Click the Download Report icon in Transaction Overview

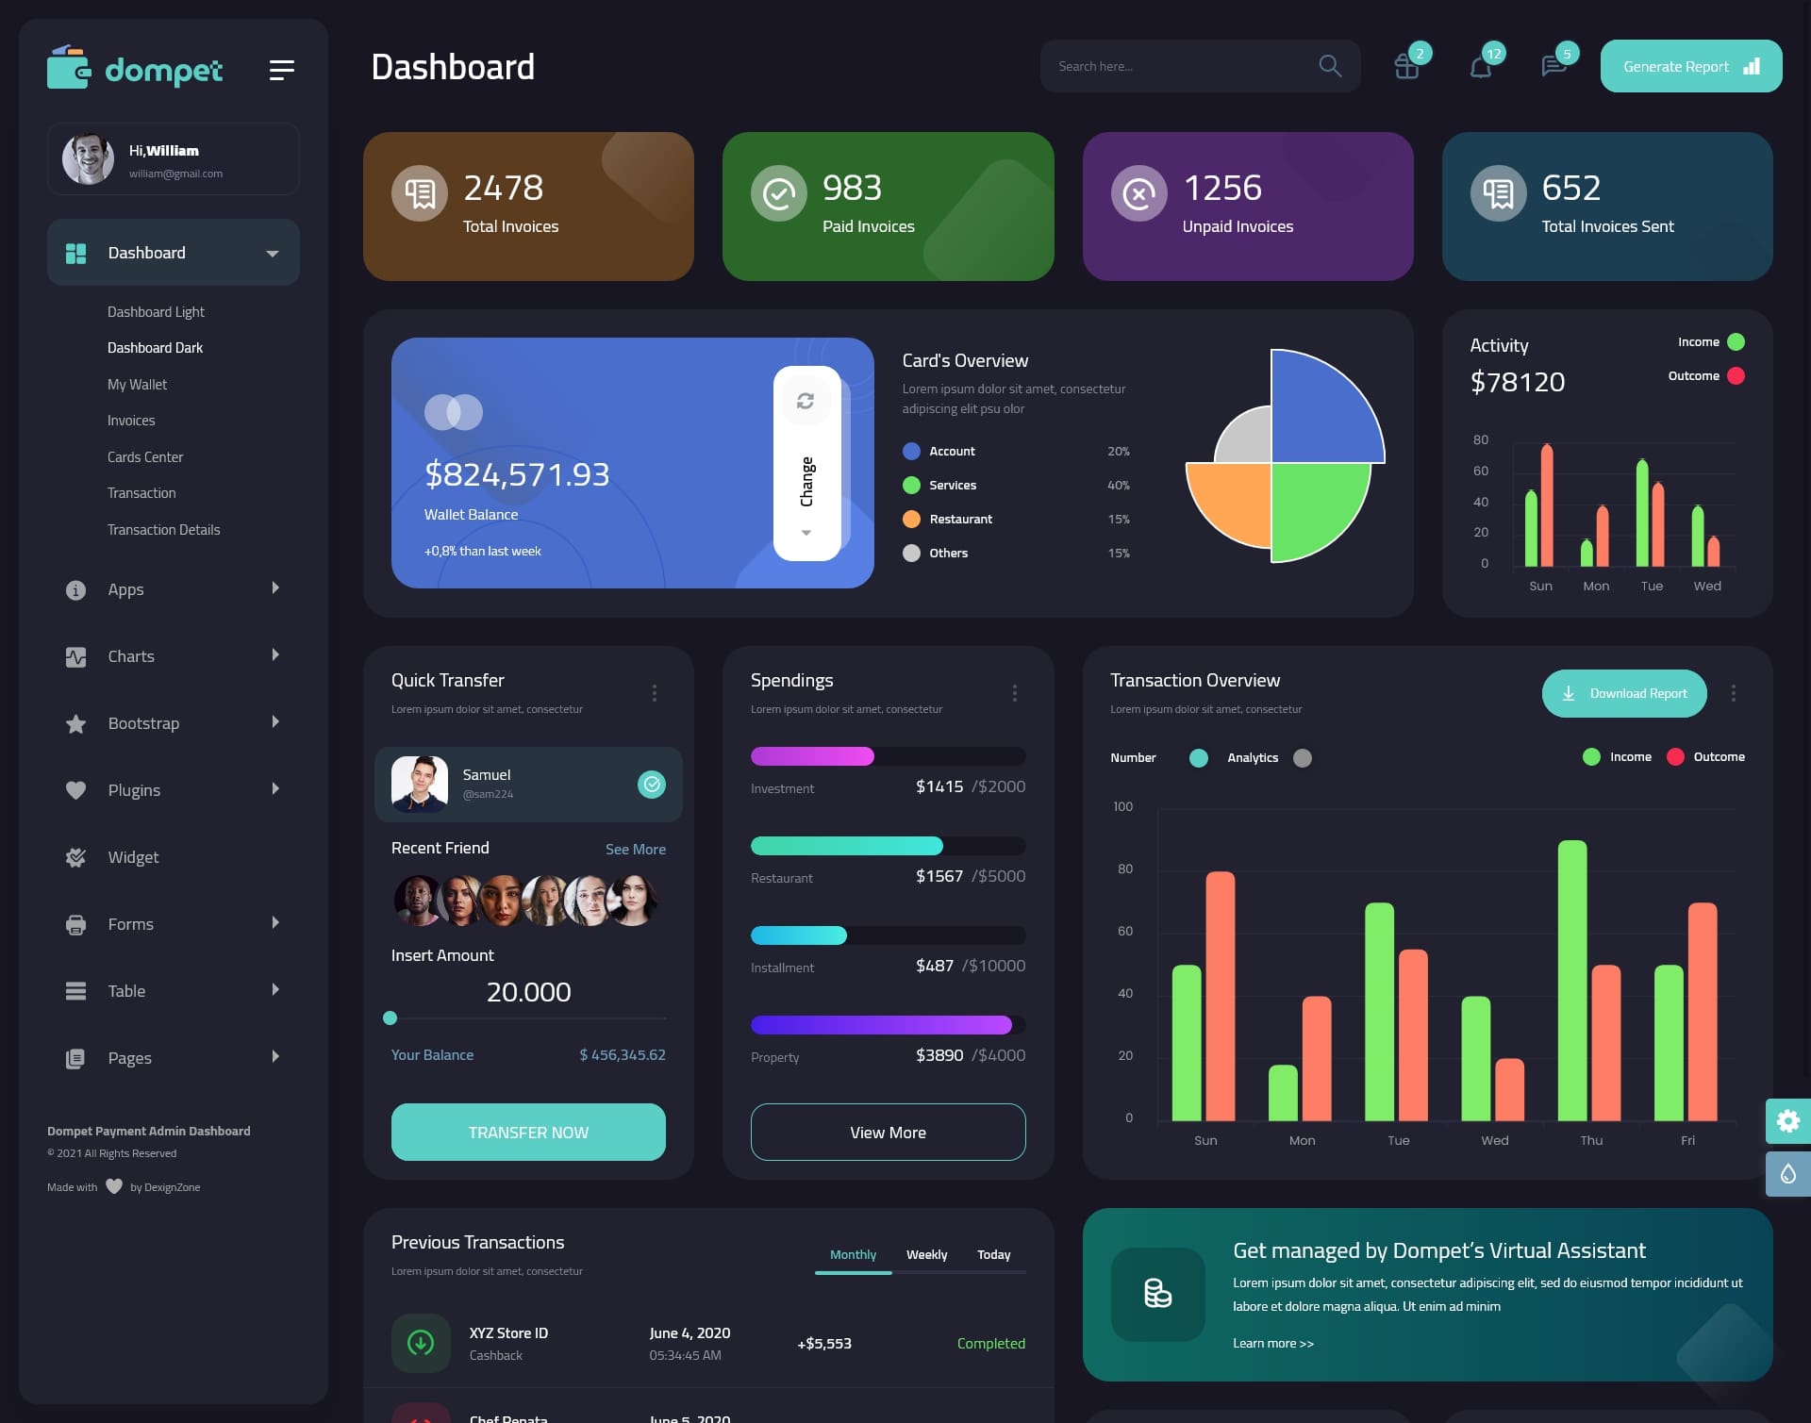1570,692
